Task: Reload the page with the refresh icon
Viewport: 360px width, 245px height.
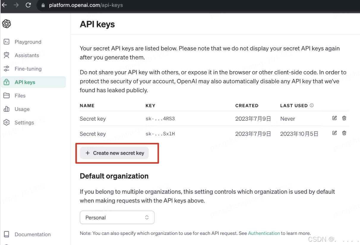Action: coord(28,5)
